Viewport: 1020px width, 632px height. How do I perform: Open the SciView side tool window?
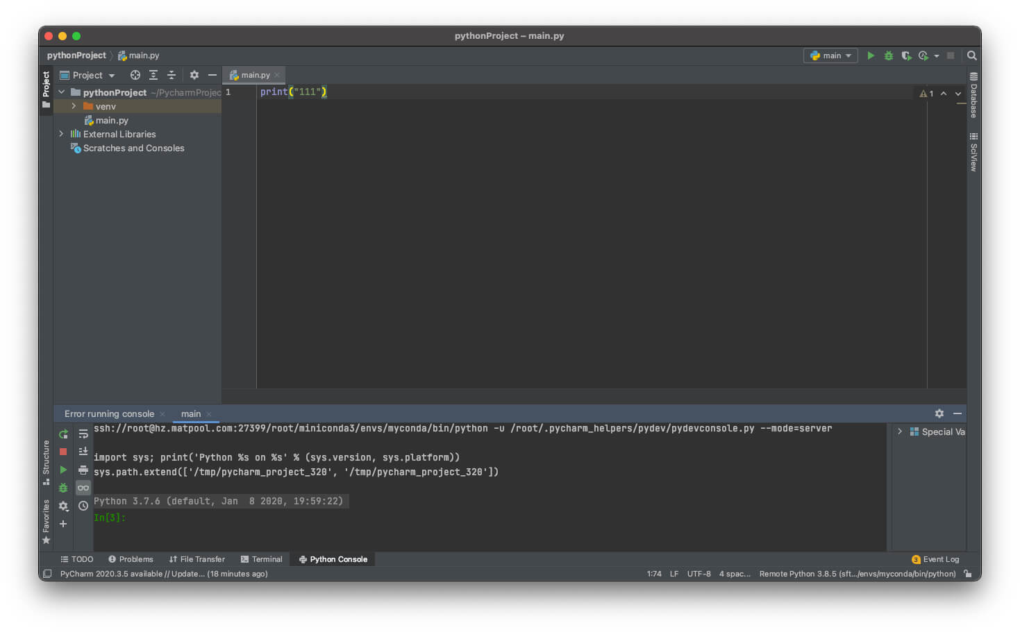click(x=973, y=153)
